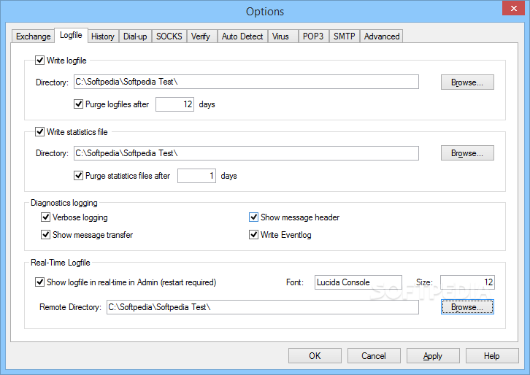
Task: Turn off Verbose logging
Action: pos(46,217)
